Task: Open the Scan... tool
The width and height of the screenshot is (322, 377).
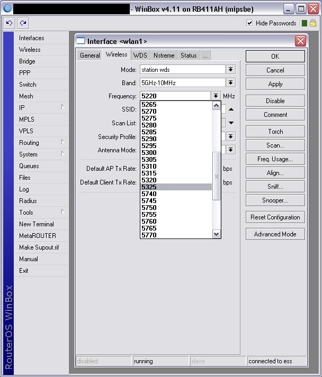Action: (x=275, y=145)
